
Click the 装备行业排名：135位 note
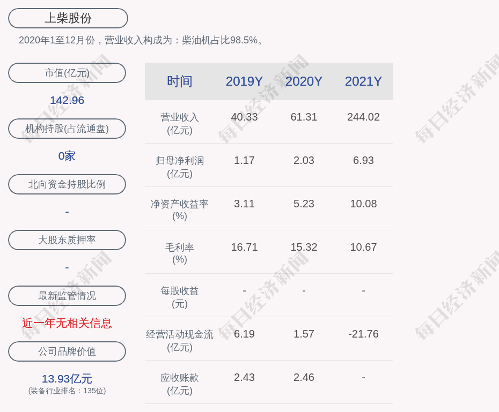pos(67,391)
